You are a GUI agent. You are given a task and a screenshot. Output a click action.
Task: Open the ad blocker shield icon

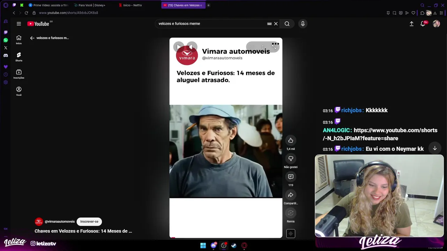[x=401, y=13]
